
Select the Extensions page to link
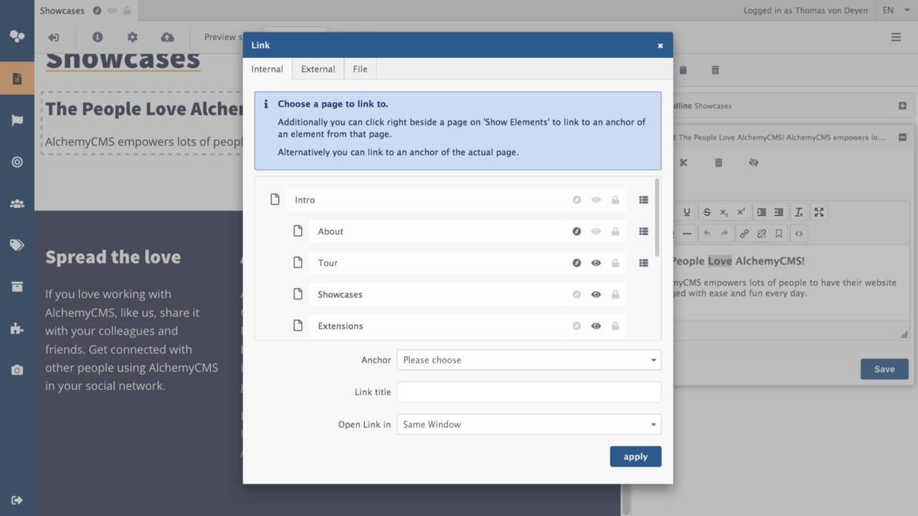click(x=468, y=326)
